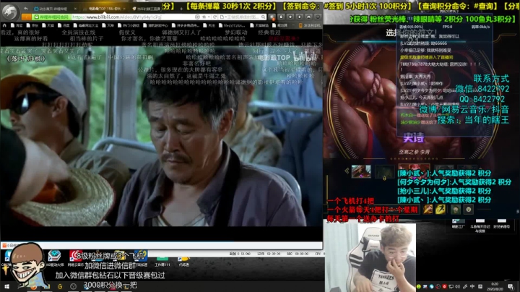The width and height of the screenshot is (520, 292).
Task: Open the 天猫 bookmark
Action: pyautogui.click(x=48, y=25)
